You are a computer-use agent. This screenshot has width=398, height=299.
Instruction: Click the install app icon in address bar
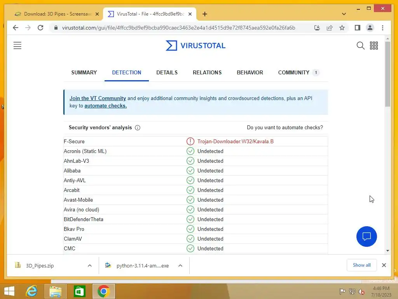tap(317, 28)
